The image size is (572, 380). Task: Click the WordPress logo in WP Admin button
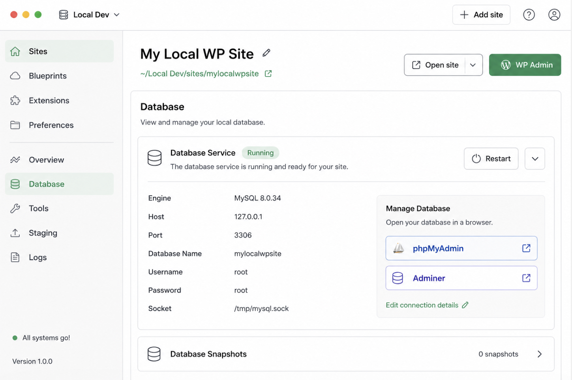[x=506, y=65]
